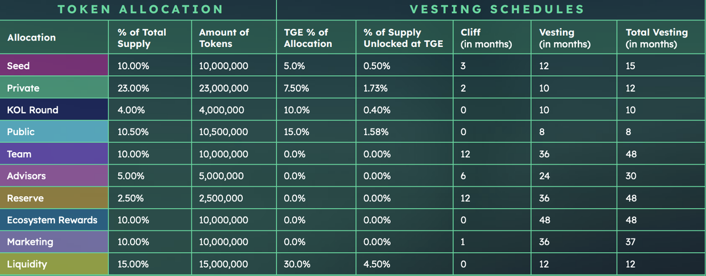Select the Liquidity allocation label
Image resolution: width=706 pixels, height=276 pixels.
point(54,264)
